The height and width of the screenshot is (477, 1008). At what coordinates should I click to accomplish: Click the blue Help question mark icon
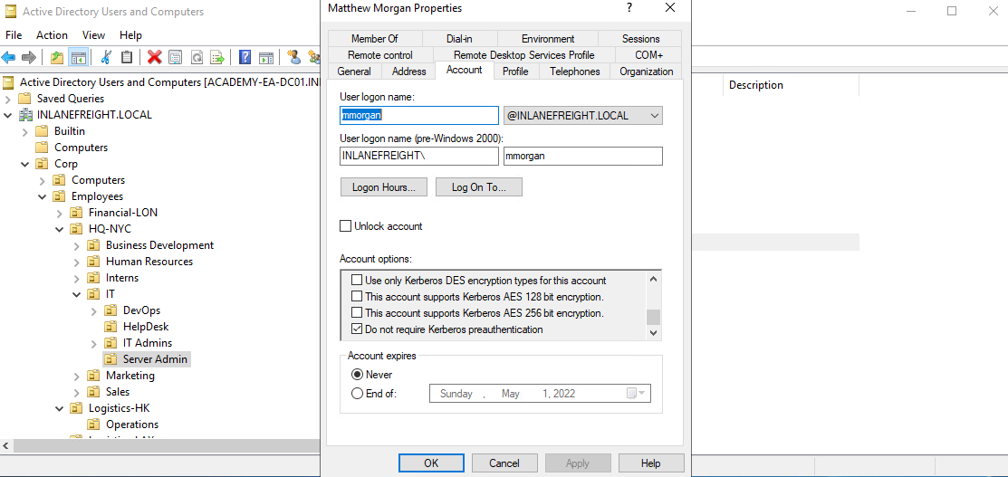click(x=245, y=58)
